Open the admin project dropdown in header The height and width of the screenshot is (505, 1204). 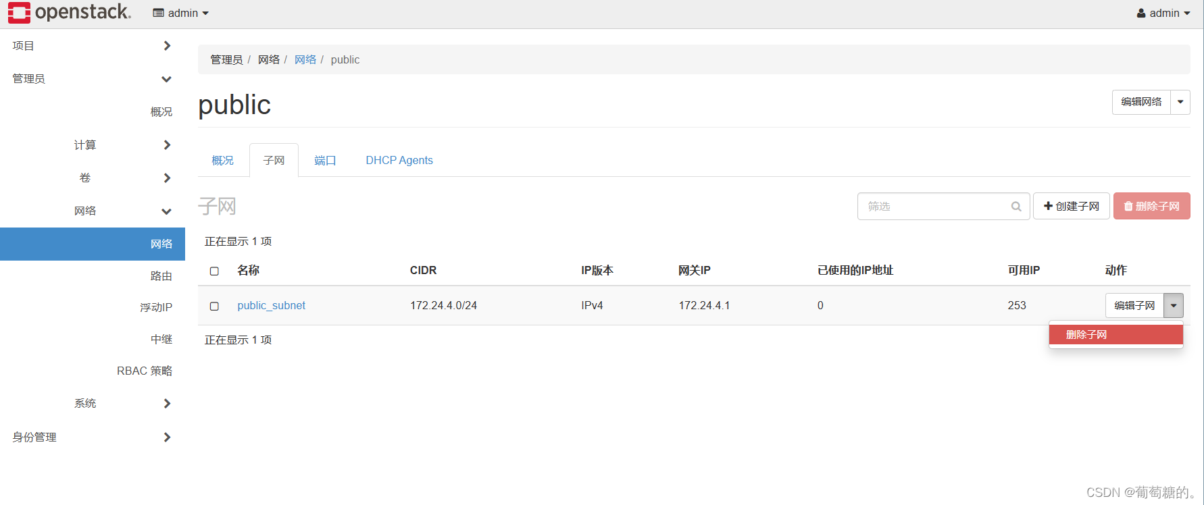181,13
